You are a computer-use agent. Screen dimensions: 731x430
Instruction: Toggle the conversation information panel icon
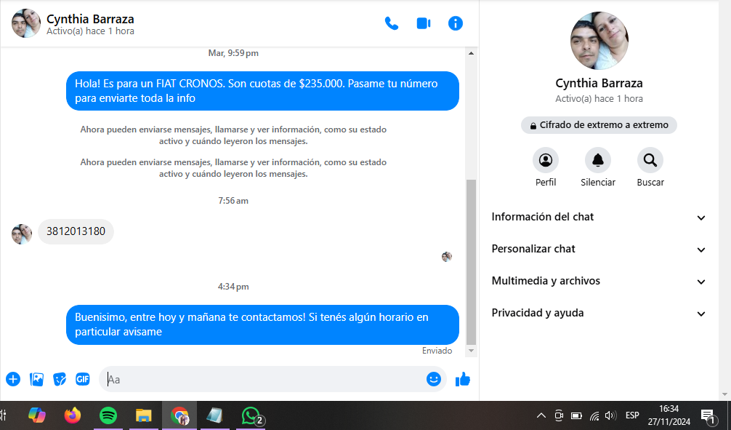tap(456, 23)
